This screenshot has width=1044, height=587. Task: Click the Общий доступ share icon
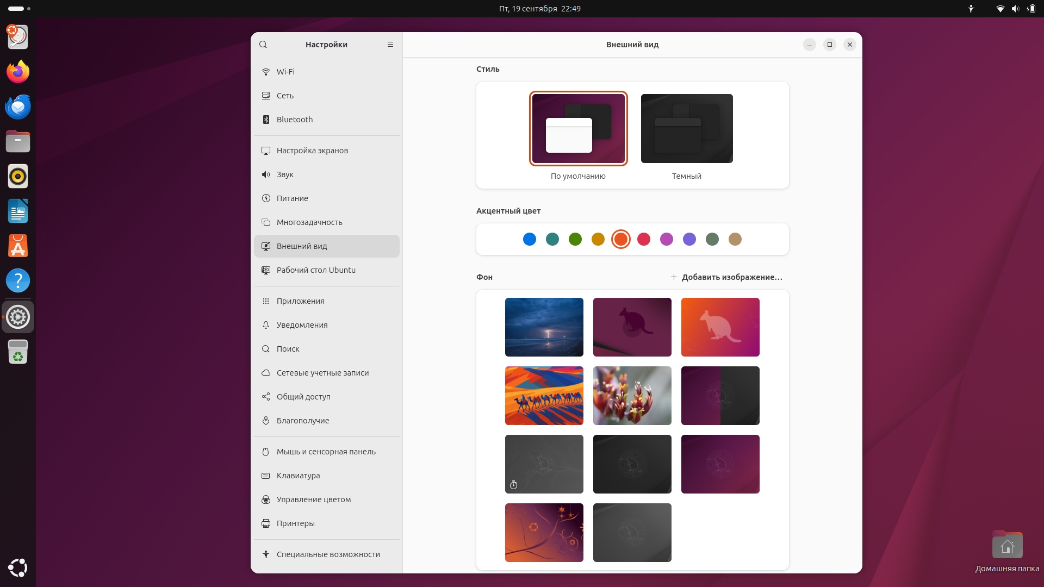click(266, 397)
